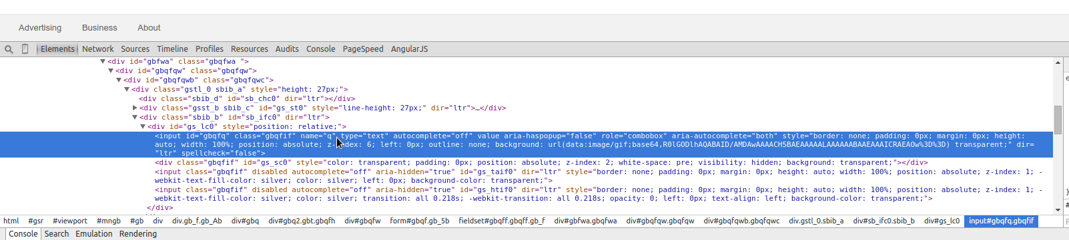Click #gb breadcrumb
This screenshot has width=1069, height=240.
[x=137, y=221]
